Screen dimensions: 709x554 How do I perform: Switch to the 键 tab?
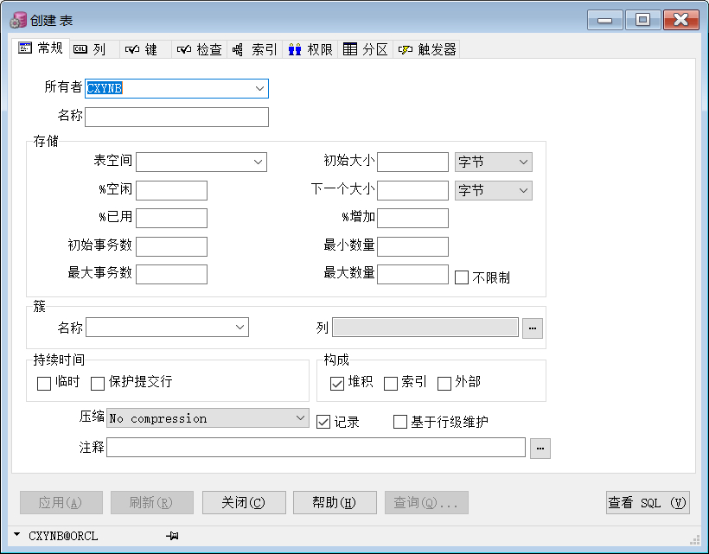coord(145,49)
